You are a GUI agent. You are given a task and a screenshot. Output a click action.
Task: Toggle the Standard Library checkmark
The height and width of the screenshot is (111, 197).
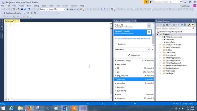click(116, 60)
